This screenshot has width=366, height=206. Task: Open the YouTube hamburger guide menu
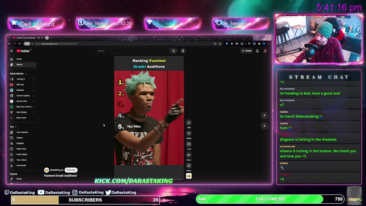(11, 51)
